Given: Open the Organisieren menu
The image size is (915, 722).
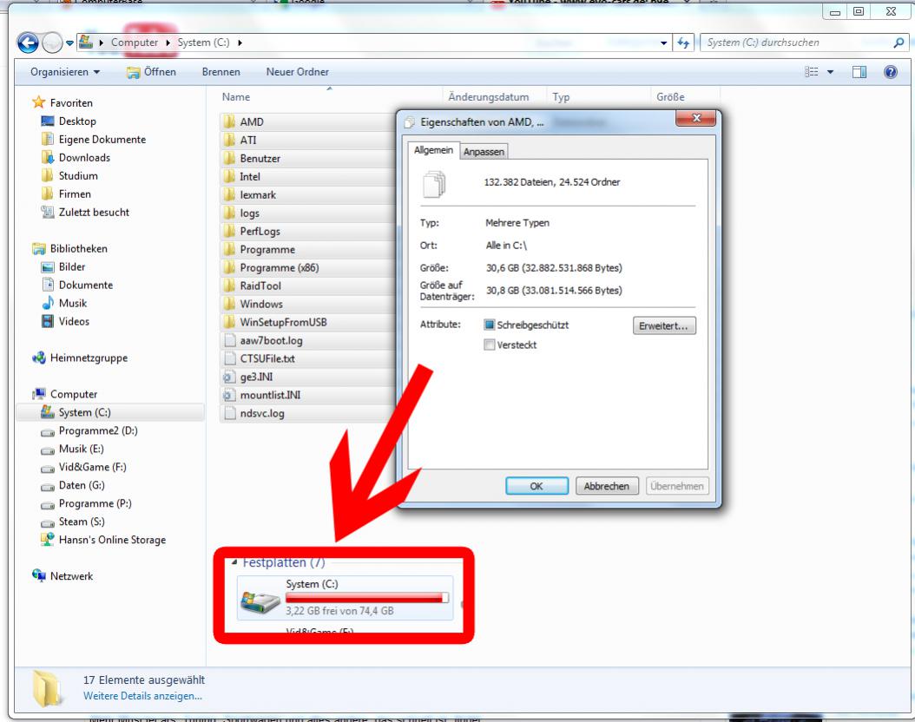Looking at the screenshot, I should click(65, 72).
